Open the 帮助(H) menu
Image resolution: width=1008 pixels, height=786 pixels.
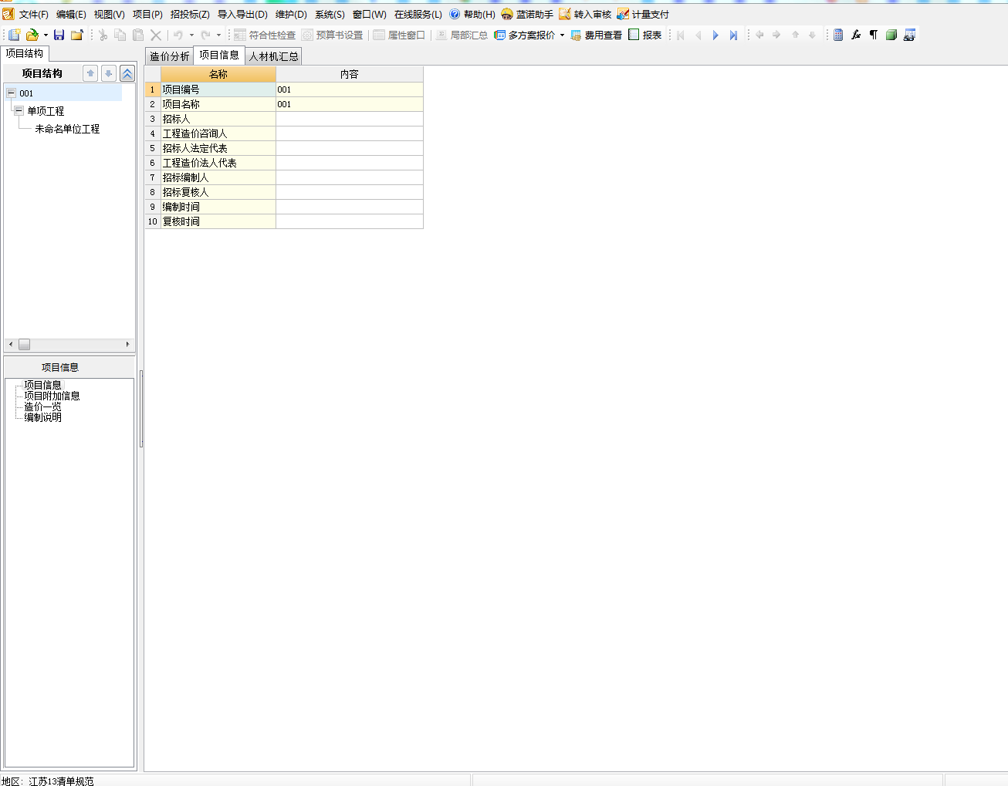pos(472,15)
